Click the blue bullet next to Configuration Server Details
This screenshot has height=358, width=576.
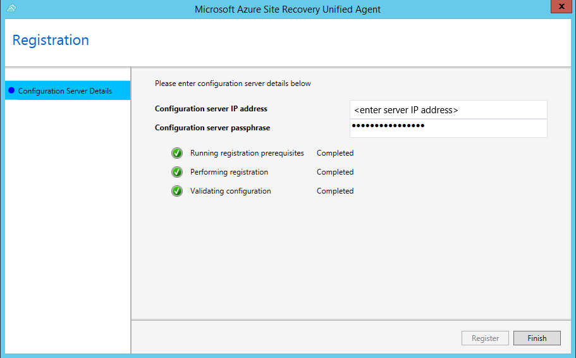pos(11,90)
